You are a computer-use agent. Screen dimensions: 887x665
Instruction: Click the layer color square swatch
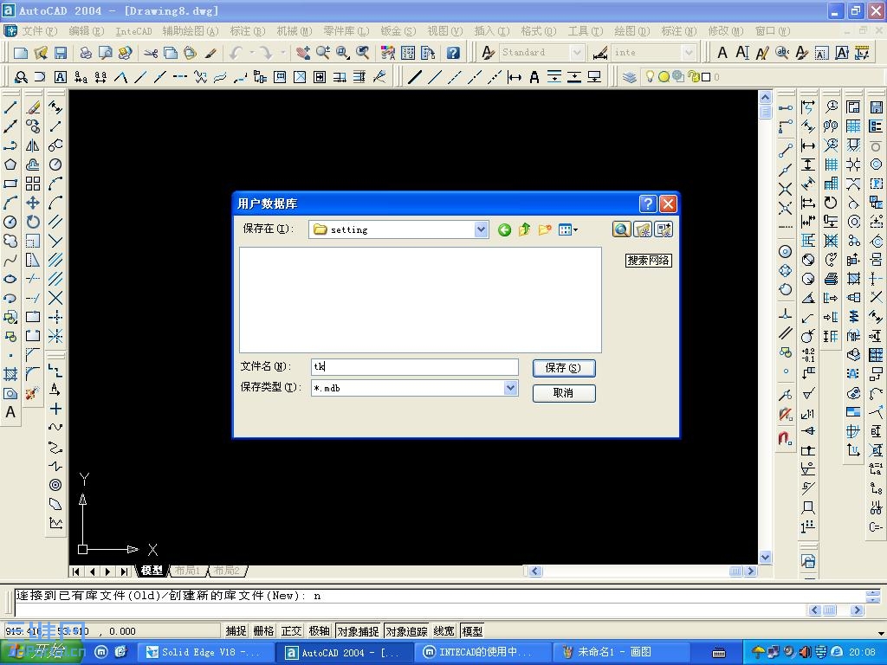706,77
